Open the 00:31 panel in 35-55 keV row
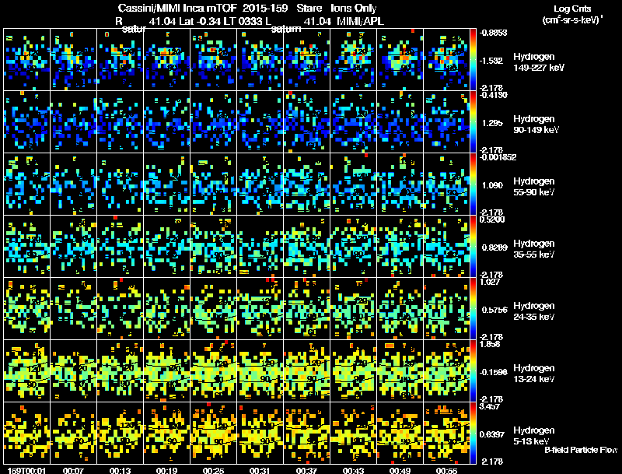The height and width of the screenshot is (474, 622). coord(260,247)
